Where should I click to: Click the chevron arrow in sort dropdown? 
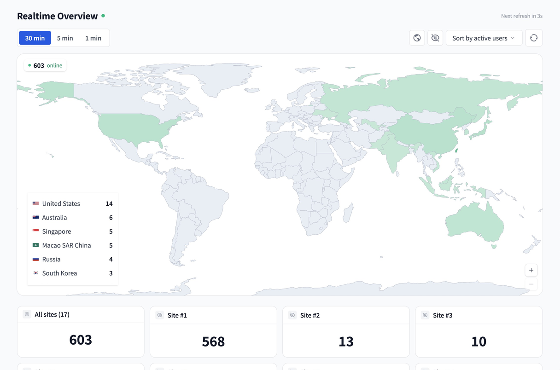coord(513,38)
